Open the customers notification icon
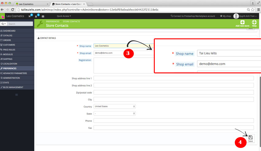Image resolution: width=261 pixels, height=151 pixels. click(x=37, y=16)
